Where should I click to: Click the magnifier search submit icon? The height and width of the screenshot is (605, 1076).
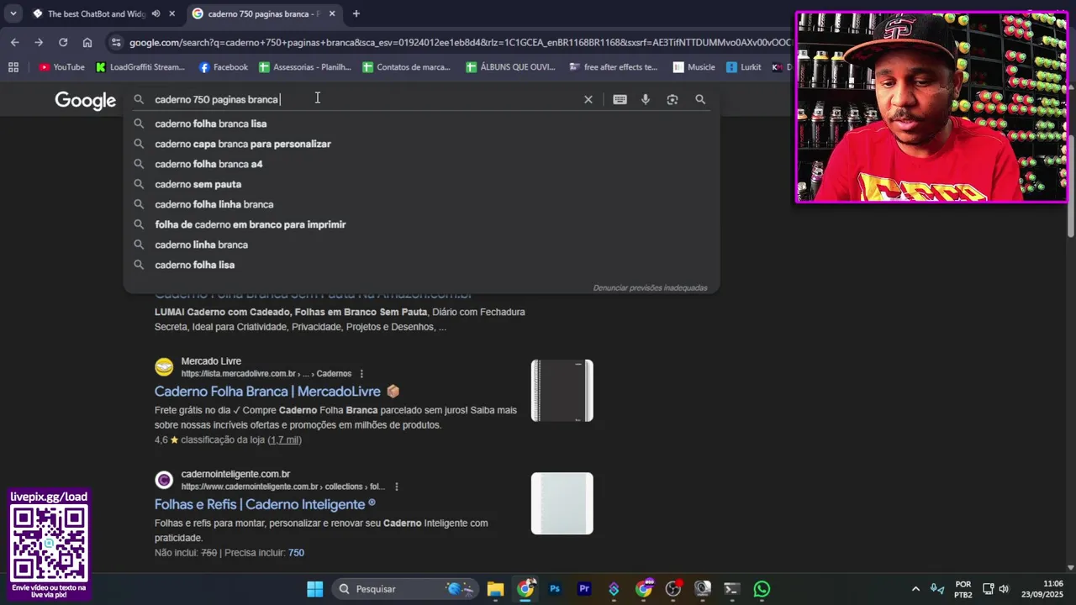(700, 99)
